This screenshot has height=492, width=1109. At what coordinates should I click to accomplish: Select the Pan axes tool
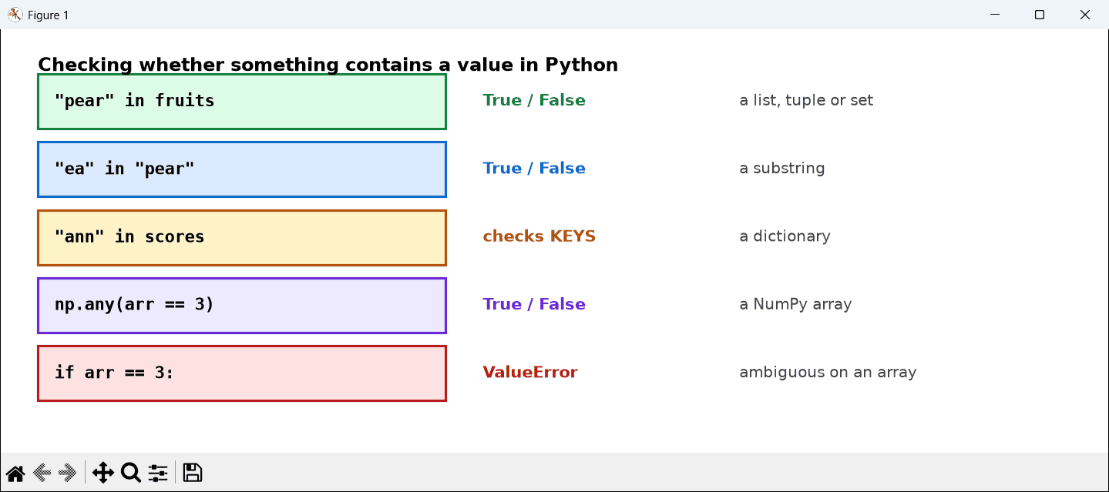coord(103,473)
